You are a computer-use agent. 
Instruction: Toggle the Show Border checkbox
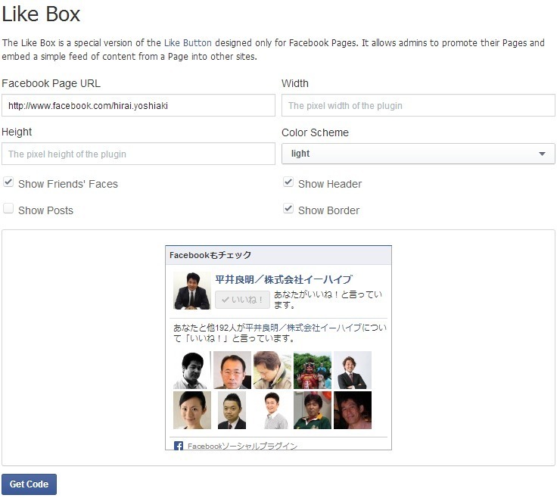pyautogui.click(x=288, y=208)
